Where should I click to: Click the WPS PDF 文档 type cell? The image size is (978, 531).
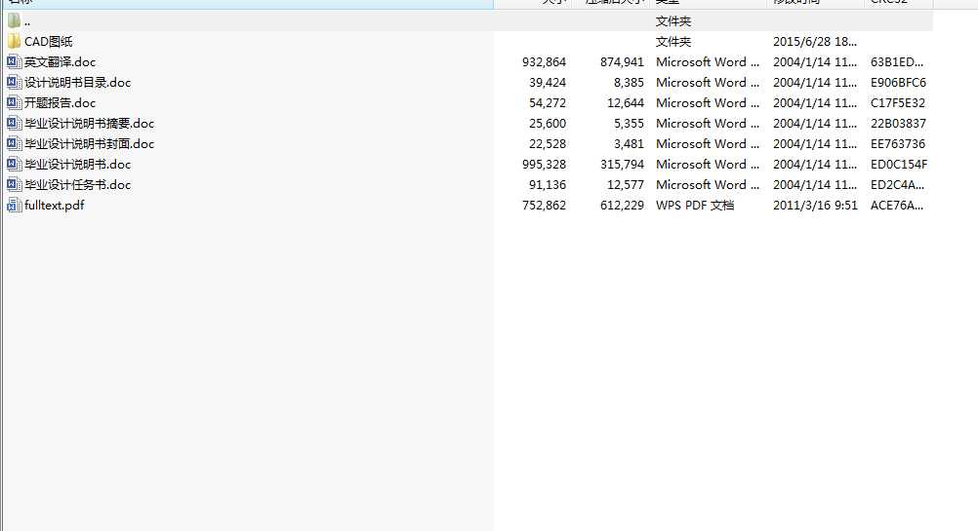pos(695,206)
